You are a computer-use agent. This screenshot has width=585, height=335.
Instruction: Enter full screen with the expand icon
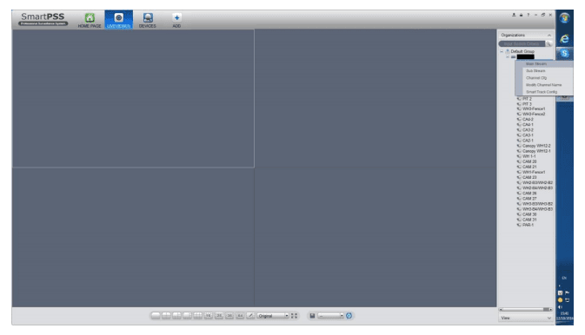(294, 316)
